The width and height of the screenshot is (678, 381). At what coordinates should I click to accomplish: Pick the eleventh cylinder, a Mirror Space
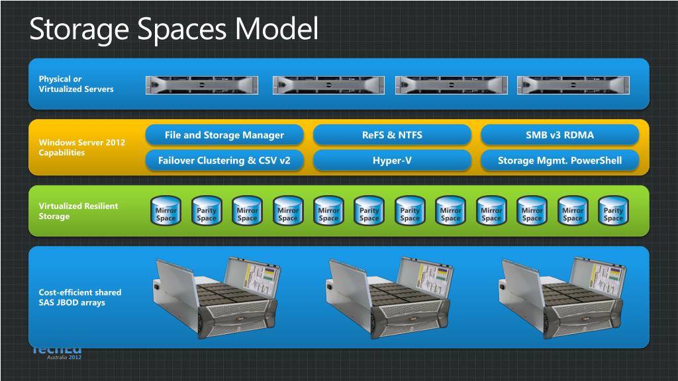click(x=573, y=211)
